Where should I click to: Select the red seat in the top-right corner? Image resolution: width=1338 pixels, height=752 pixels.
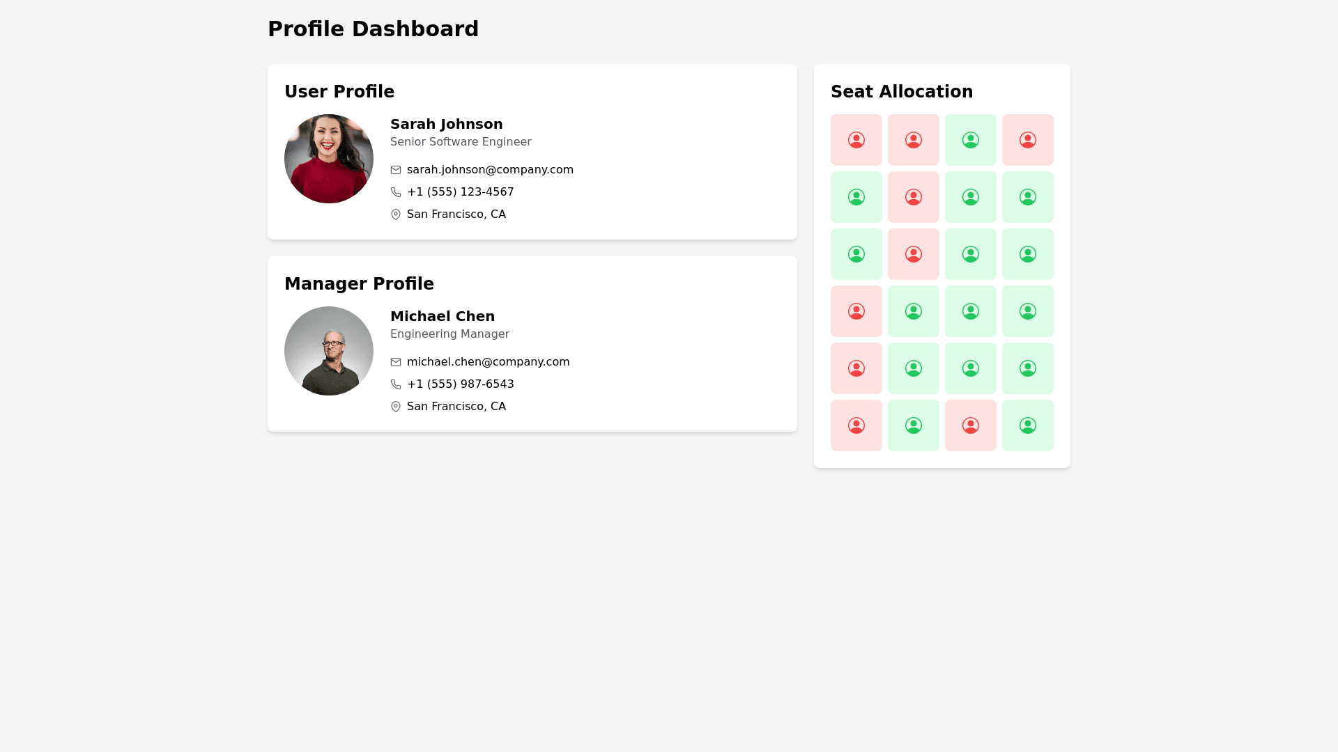(1028, 140)
